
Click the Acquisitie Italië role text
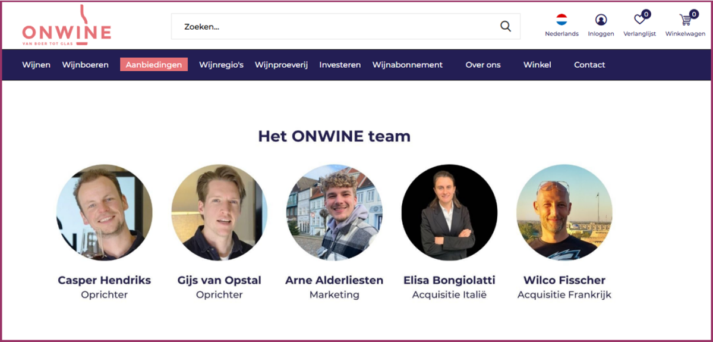[449, 294]
